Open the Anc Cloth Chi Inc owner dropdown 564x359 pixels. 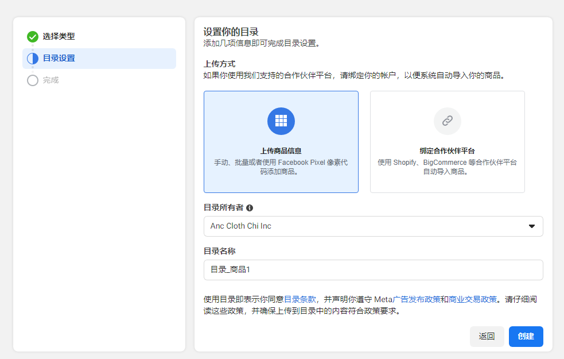[374, 226]
